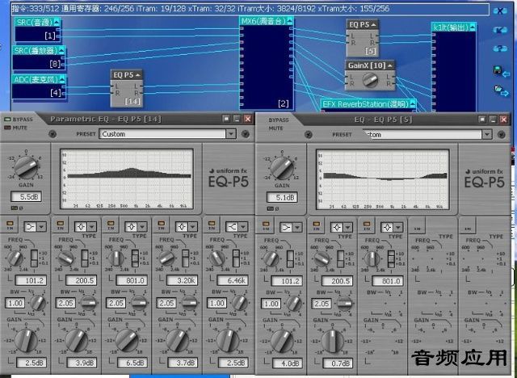Click the GainX [10] module knob
The height and width of the screenshot is (378, 517).
coord(370,80)
